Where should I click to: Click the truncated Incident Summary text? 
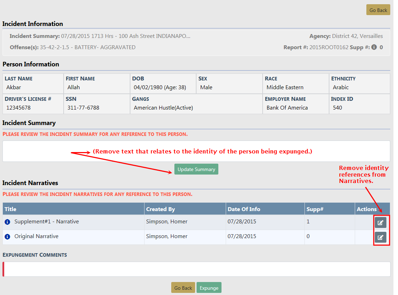coord(126,36)
